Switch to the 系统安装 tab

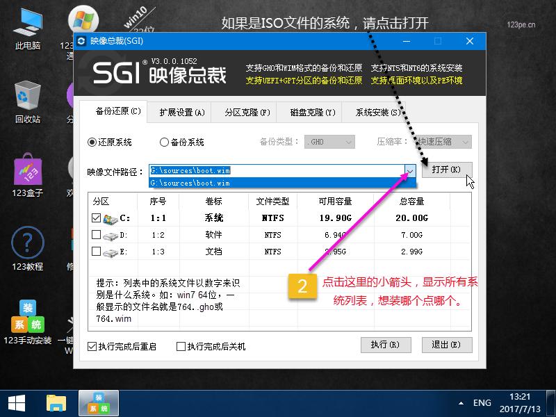[x=379, y=112]
